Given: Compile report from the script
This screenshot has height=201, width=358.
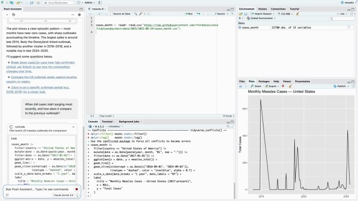Looking at the screenshot, I should click(149, 13).
